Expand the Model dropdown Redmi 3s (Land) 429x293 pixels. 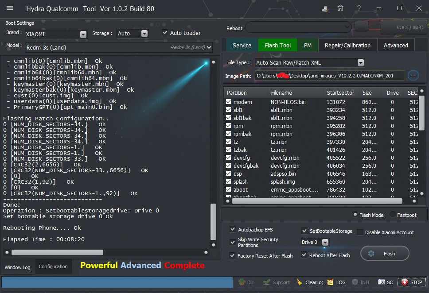[118, 47]
